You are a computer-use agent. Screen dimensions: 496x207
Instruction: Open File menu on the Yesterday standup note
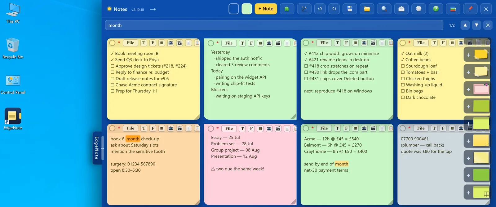(x=229, y=43)
